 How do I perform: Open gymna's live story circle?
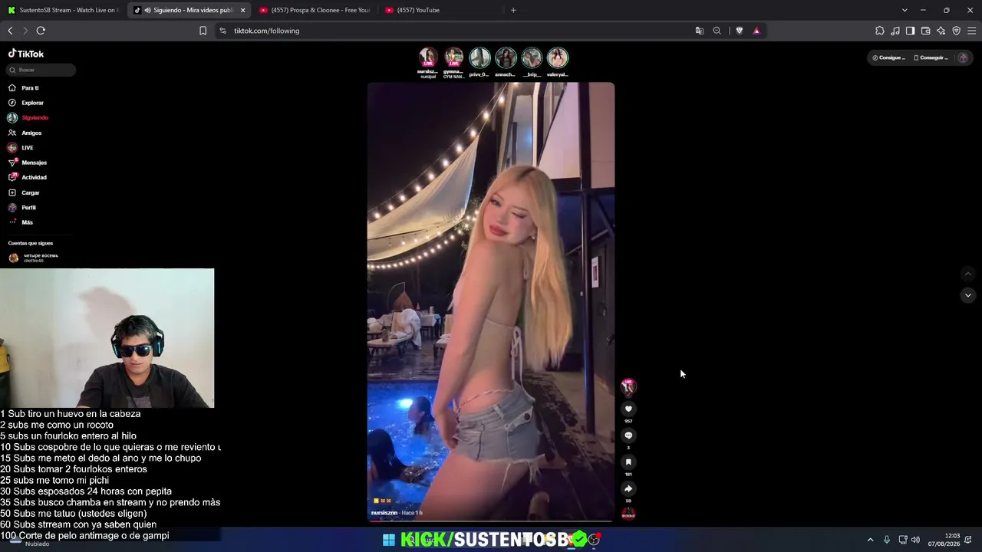click(454, 58)
